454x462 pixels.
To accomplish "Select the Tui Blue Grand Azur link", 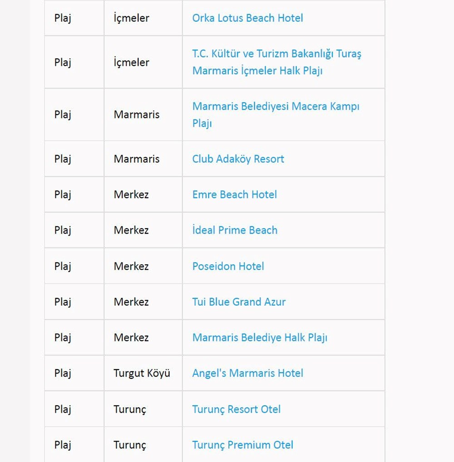I will (x=239, y=302).
